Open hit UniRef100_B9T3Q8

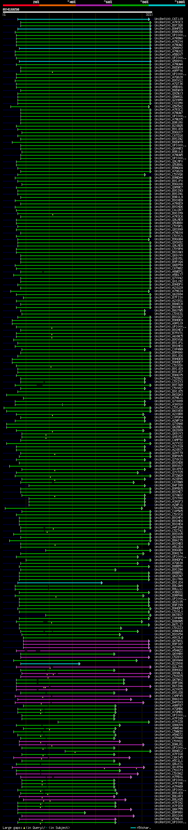(x=169, y=25)
